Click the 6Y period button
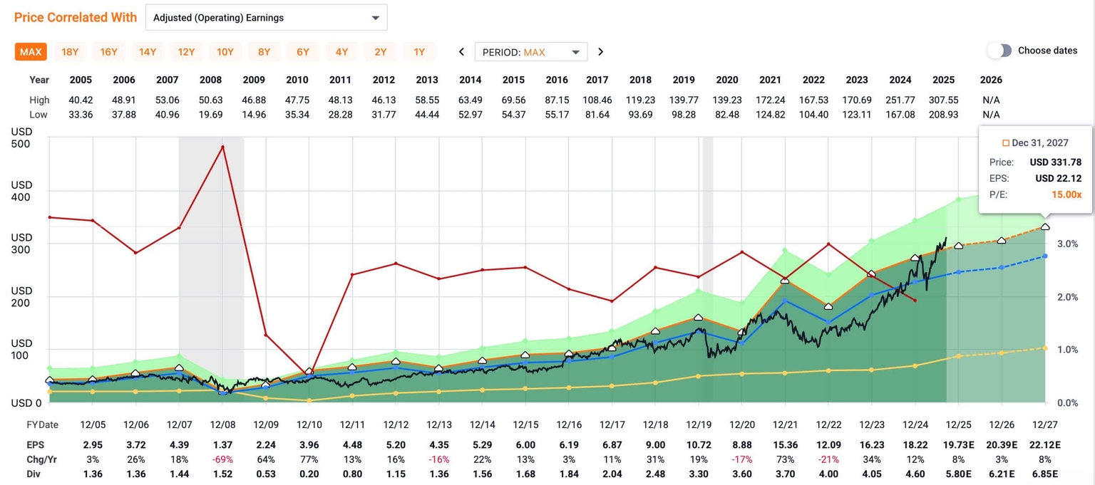Viewport: 1095px width, 485px height. [302, 51]
